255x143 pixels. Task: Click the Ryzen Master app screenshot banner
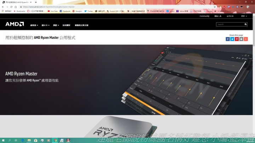coord(126,80)
